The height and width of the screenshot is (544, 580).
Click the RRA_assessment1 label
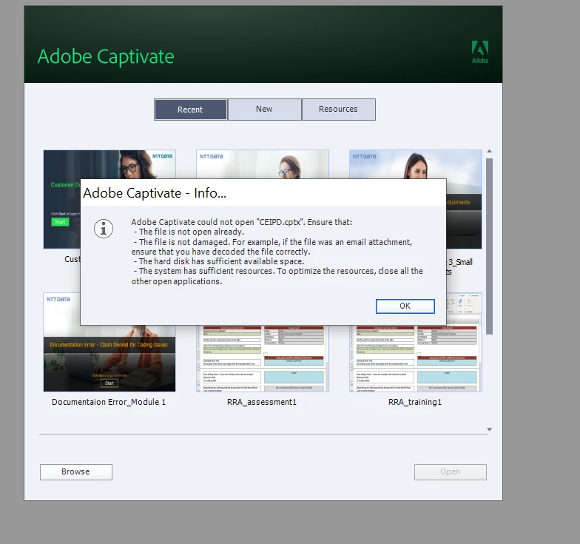coord(262,402)
